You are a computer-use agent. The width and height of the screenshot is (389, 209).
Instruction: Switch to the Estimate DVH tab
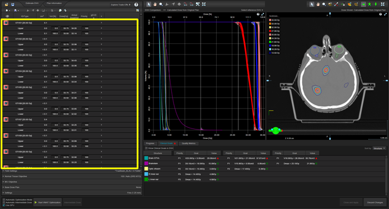tap(32, 3)
